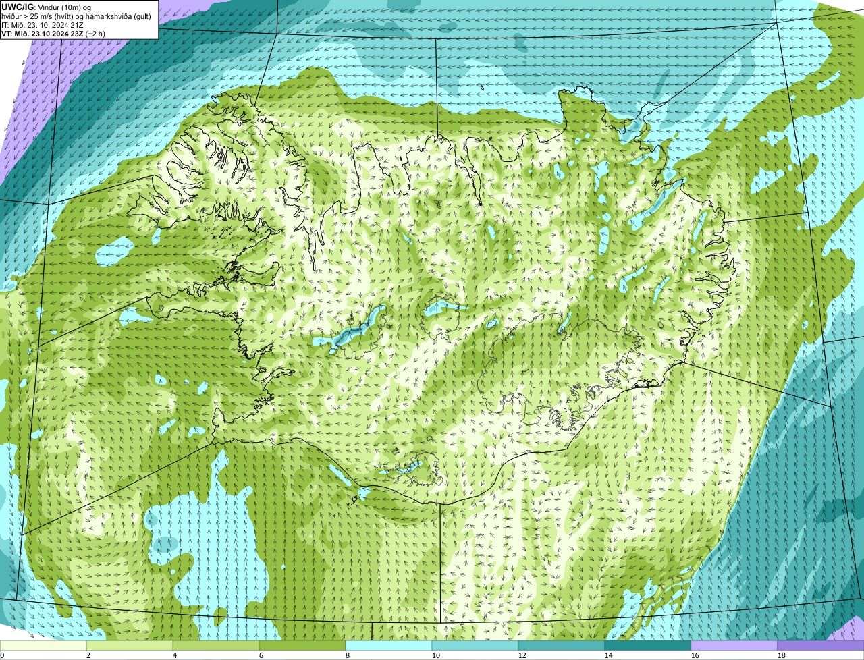864x660 pixels.
Task: Click the legend scale label "16"
Action: click(695, 655)
